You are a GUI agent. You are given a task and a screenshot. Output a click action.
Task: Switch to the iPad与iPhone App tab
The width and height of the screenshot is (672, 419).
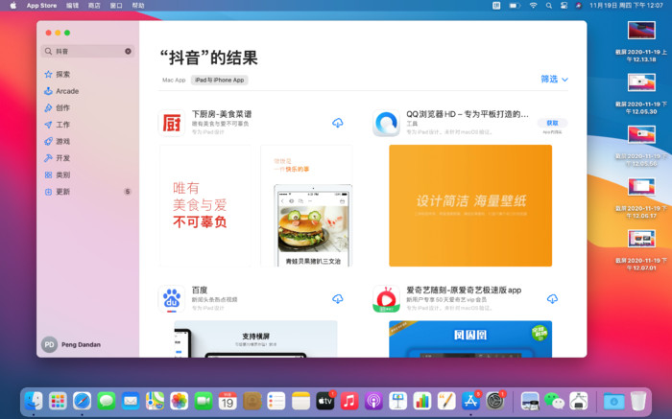(x=220, y=80)
